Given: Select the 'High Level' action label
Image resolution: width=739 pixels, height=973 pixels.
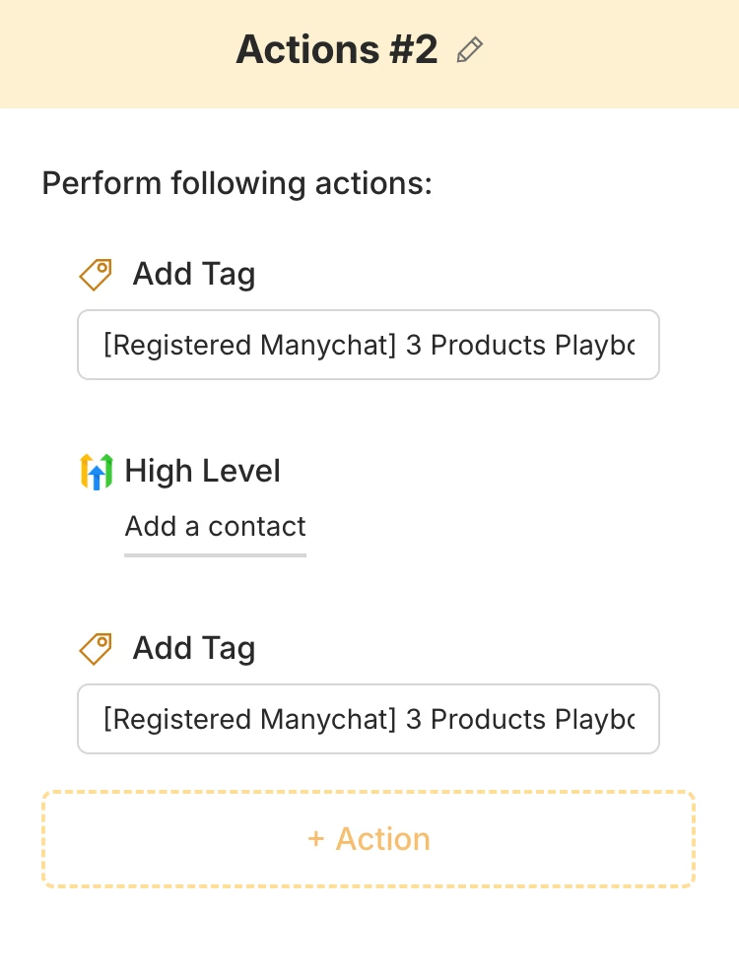Looking at the screenshot, I should point(202,472).
